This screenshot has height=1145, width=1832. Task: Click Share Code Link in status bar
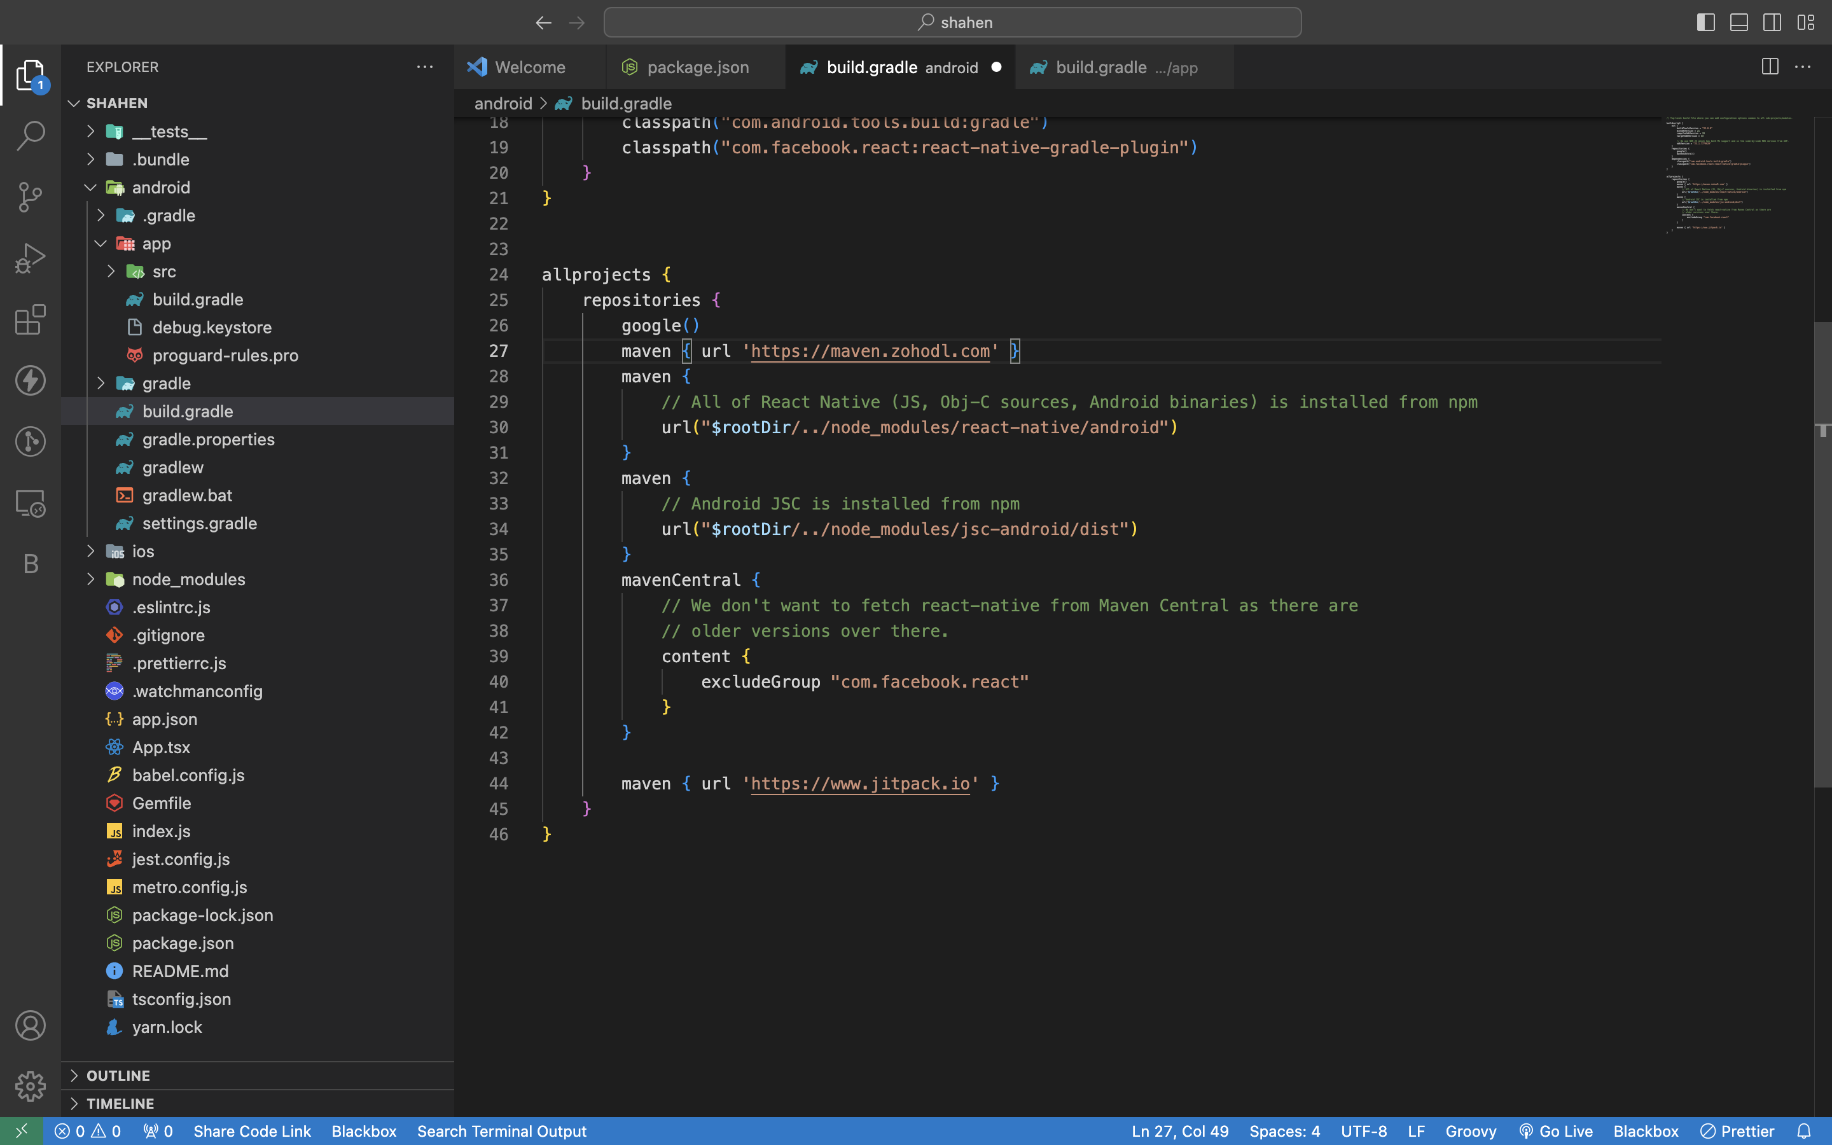[252, 1130]
